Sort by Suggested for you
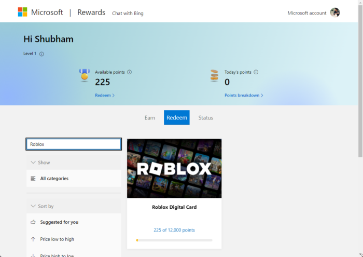The image size is (363, 257). point(59,222)
